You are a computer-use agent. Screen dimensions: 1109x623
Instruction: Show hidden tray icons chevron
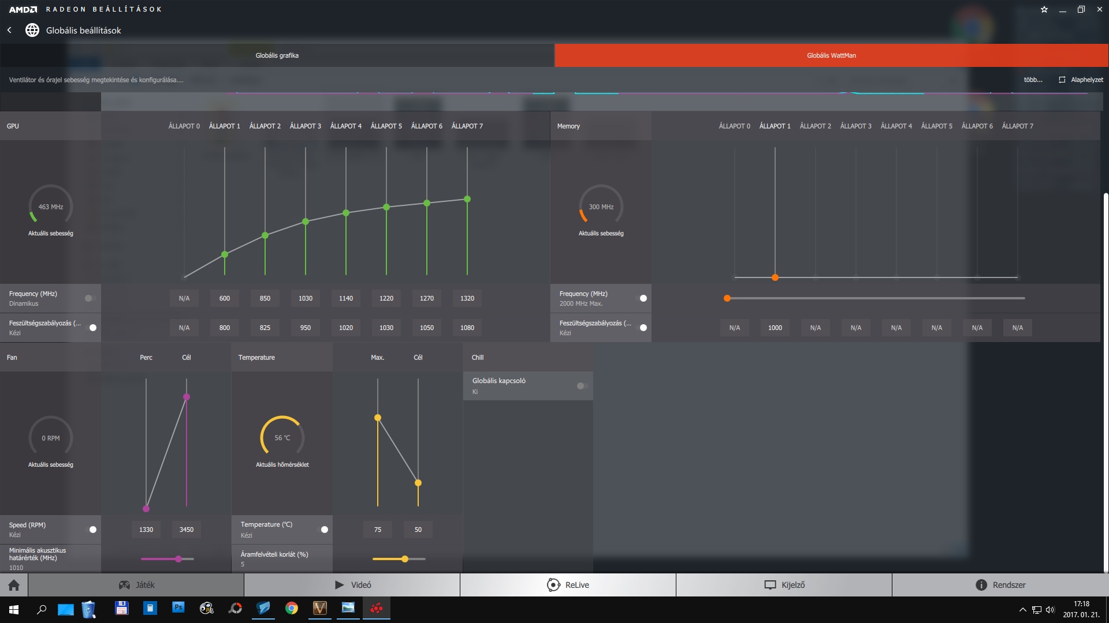[x=1023, y=610]
